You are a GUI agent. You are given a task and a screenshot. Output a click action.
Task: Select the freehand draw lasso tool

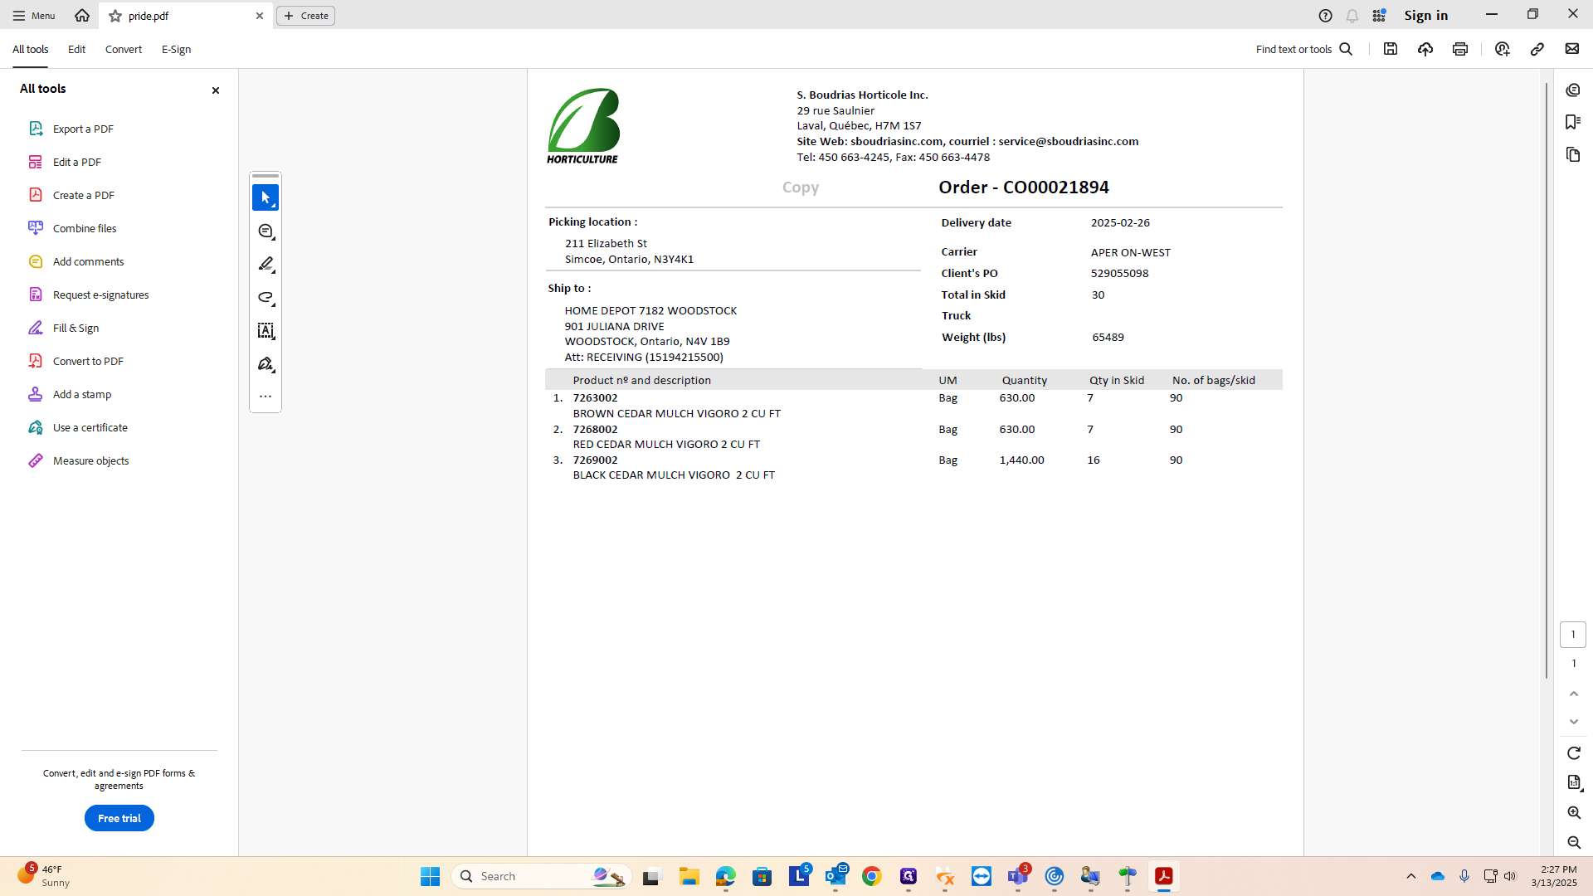(x=265, y=298)
